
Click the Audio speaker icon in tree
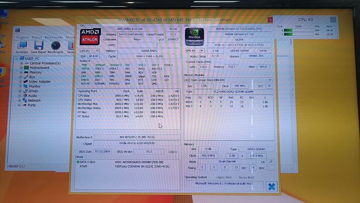point(25,96)
